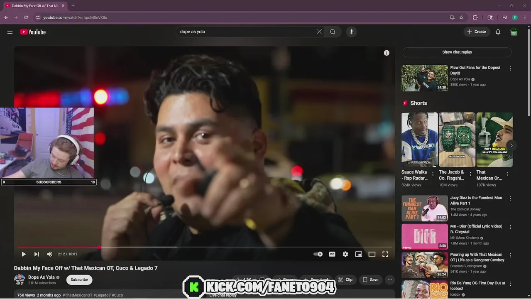Open options for Flew Out Fans video
The image size is (531, 299).
(510, 69)
